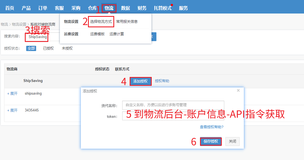Click the 物流设置 heading in the dropdown

coord(71,22)
